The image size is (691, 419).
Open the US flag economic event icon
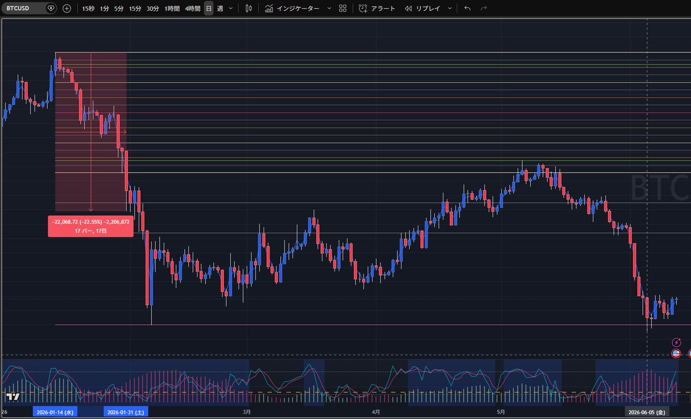coord(676,353)
